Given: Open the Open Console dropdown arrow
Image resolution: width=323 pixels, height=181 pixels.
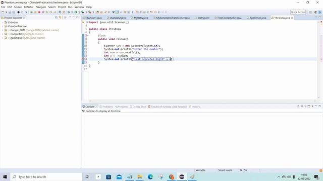Looking at the screenshot, I should (x=312, y=106).
